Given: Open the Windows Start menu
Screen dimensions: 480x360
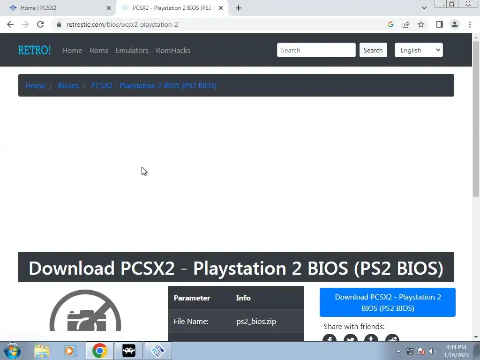Looking at the screenshot, I should point(12,351).
